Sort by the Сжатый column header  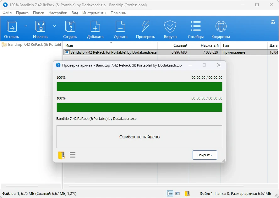[x=173, y=45]
